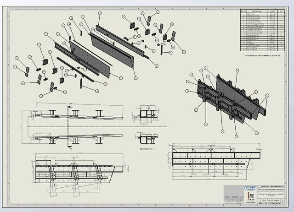The image size is (294, 212).
Task: Select the SECTION C-C view label
Action: [148, 149]
